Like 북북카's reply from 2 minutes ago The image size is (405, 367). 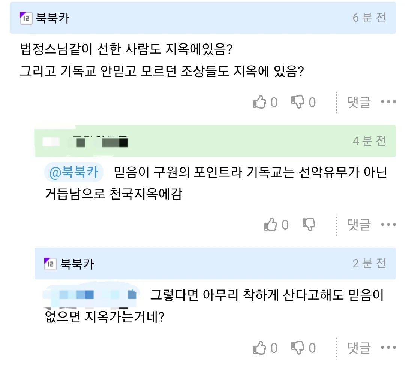[x=259, y=348]
